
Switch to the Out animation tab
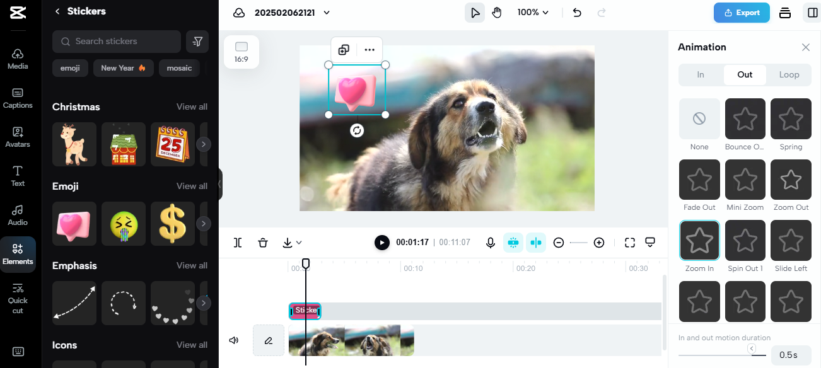click(745, 74)
